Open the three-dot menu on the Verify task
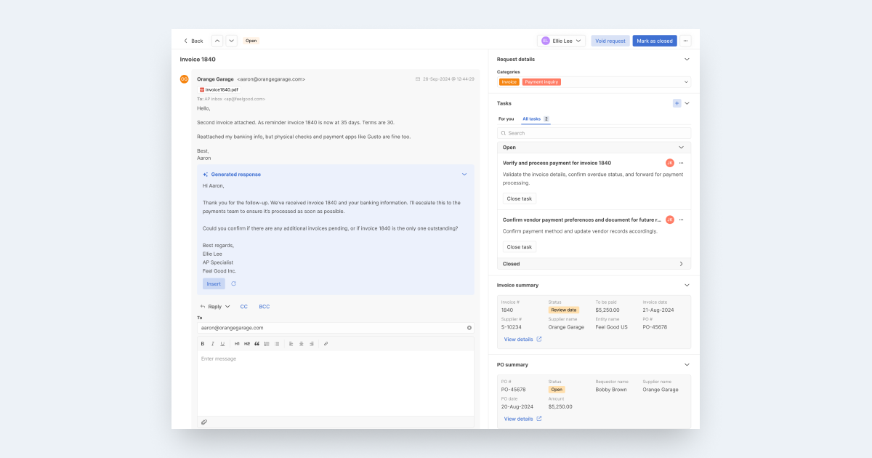872x458 pixels. tap(681, 163)
